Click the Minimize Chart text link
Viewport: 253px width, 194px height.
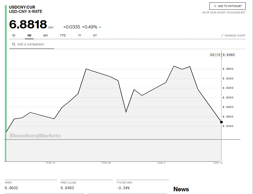coord(235,35)
